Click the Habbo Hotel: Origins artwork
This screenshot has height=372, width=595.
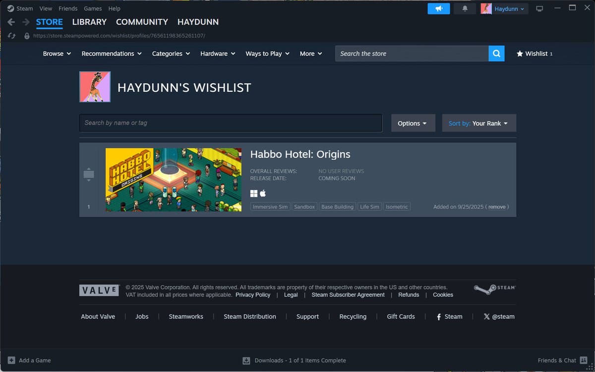[174, 180]
